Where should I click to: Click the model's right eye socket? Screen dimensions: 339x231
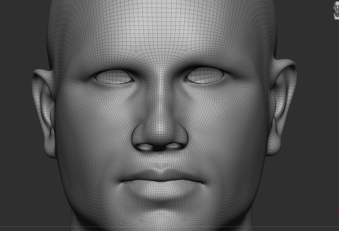[x=205, y=75]
